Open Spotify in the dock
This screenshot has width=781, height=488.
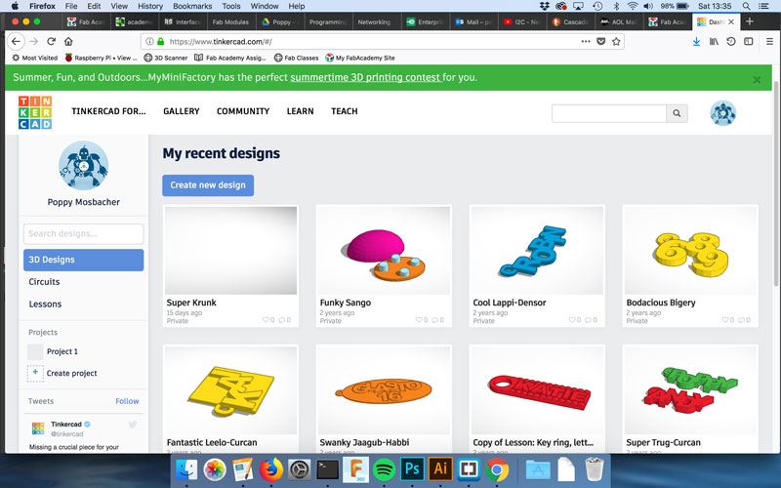384,469
